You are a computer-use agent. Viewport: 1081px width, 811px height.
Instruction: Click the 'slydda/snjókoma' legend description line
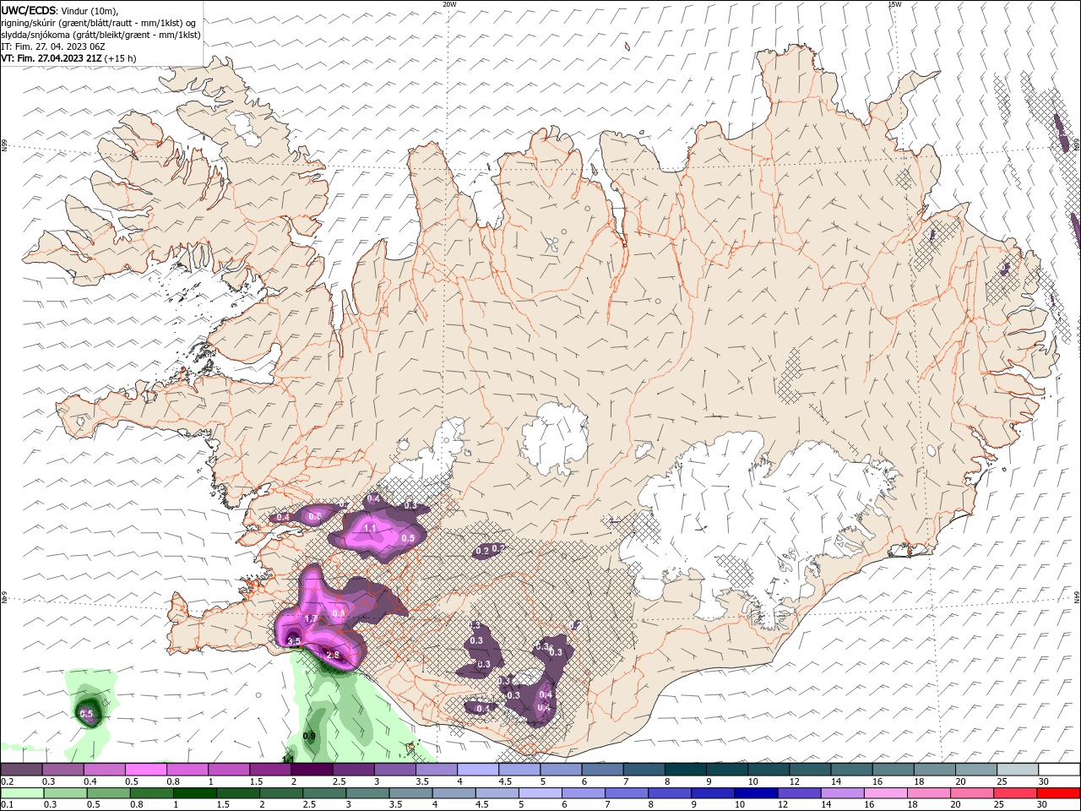coord(101,35)
